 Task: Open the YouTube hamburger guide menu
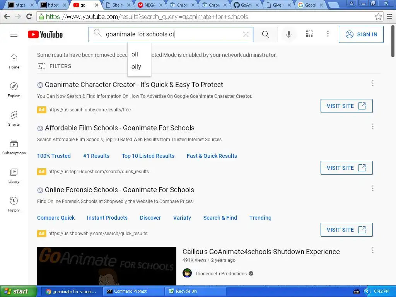pyautogui.click(x=14, y=34)
